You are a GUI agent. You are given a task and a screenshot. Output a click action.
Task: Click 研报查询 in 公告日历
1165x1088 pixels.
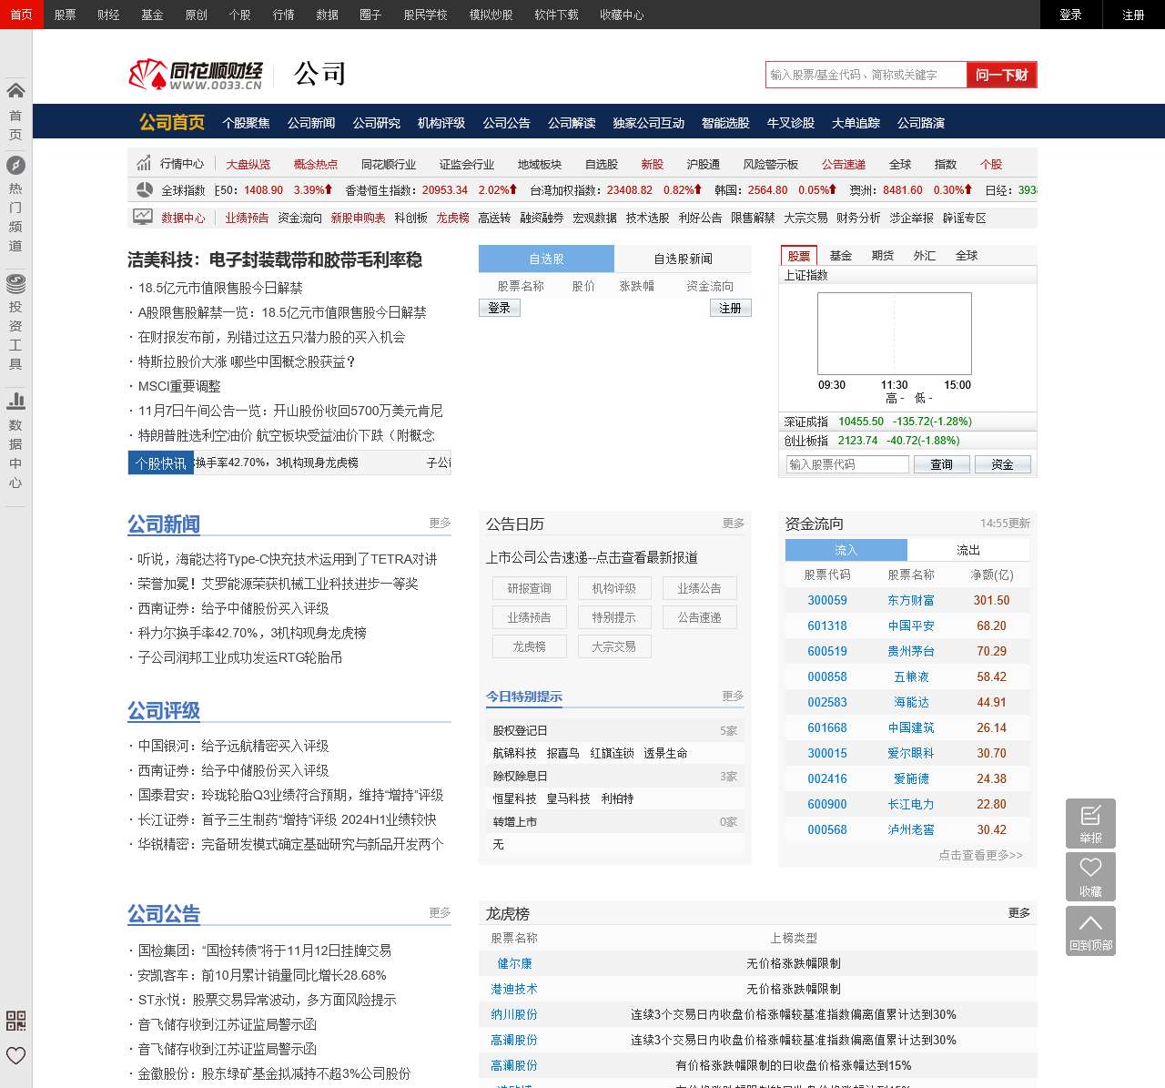pyautogui.click(x=529, y=588)
